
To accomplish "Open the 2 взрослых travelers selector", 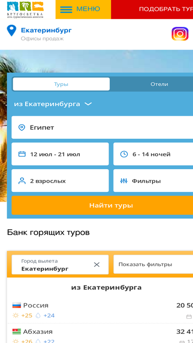I will [60, 180].
